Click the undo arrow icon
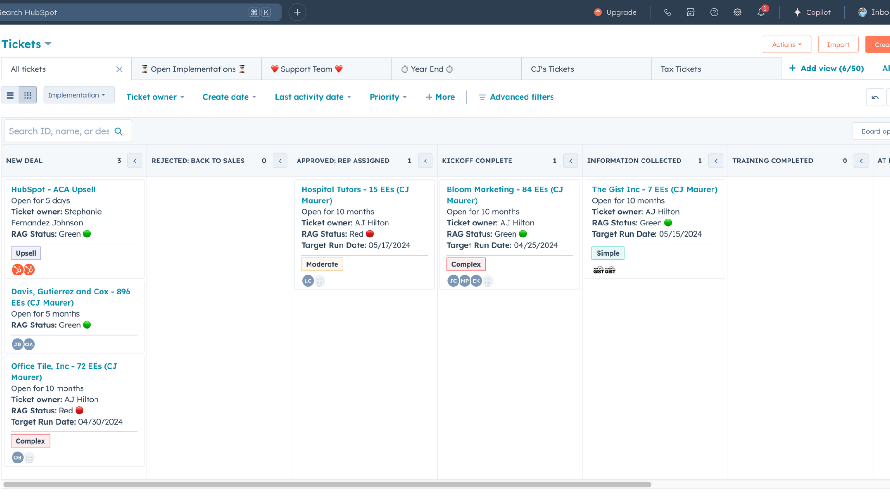 (875, 97)
